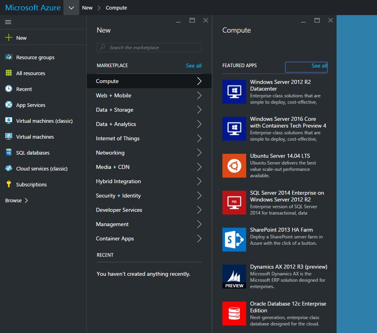Expand the Browse chevron in sidebar
This screenshot has width=377, height=333.
[27, 200]
